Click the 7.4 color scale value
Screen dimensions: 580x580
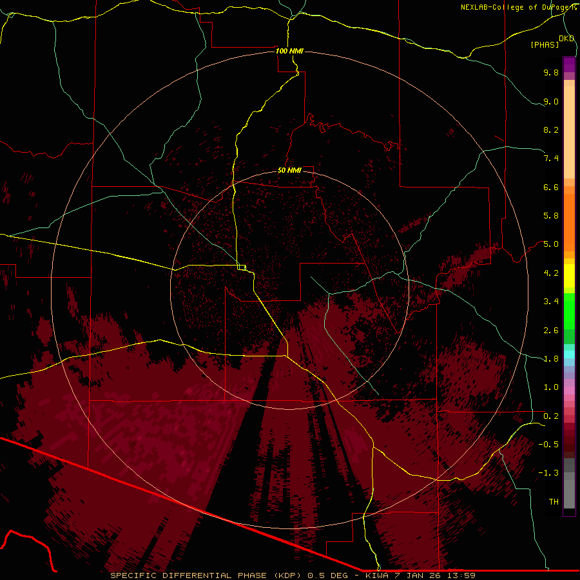click(551, 159)
